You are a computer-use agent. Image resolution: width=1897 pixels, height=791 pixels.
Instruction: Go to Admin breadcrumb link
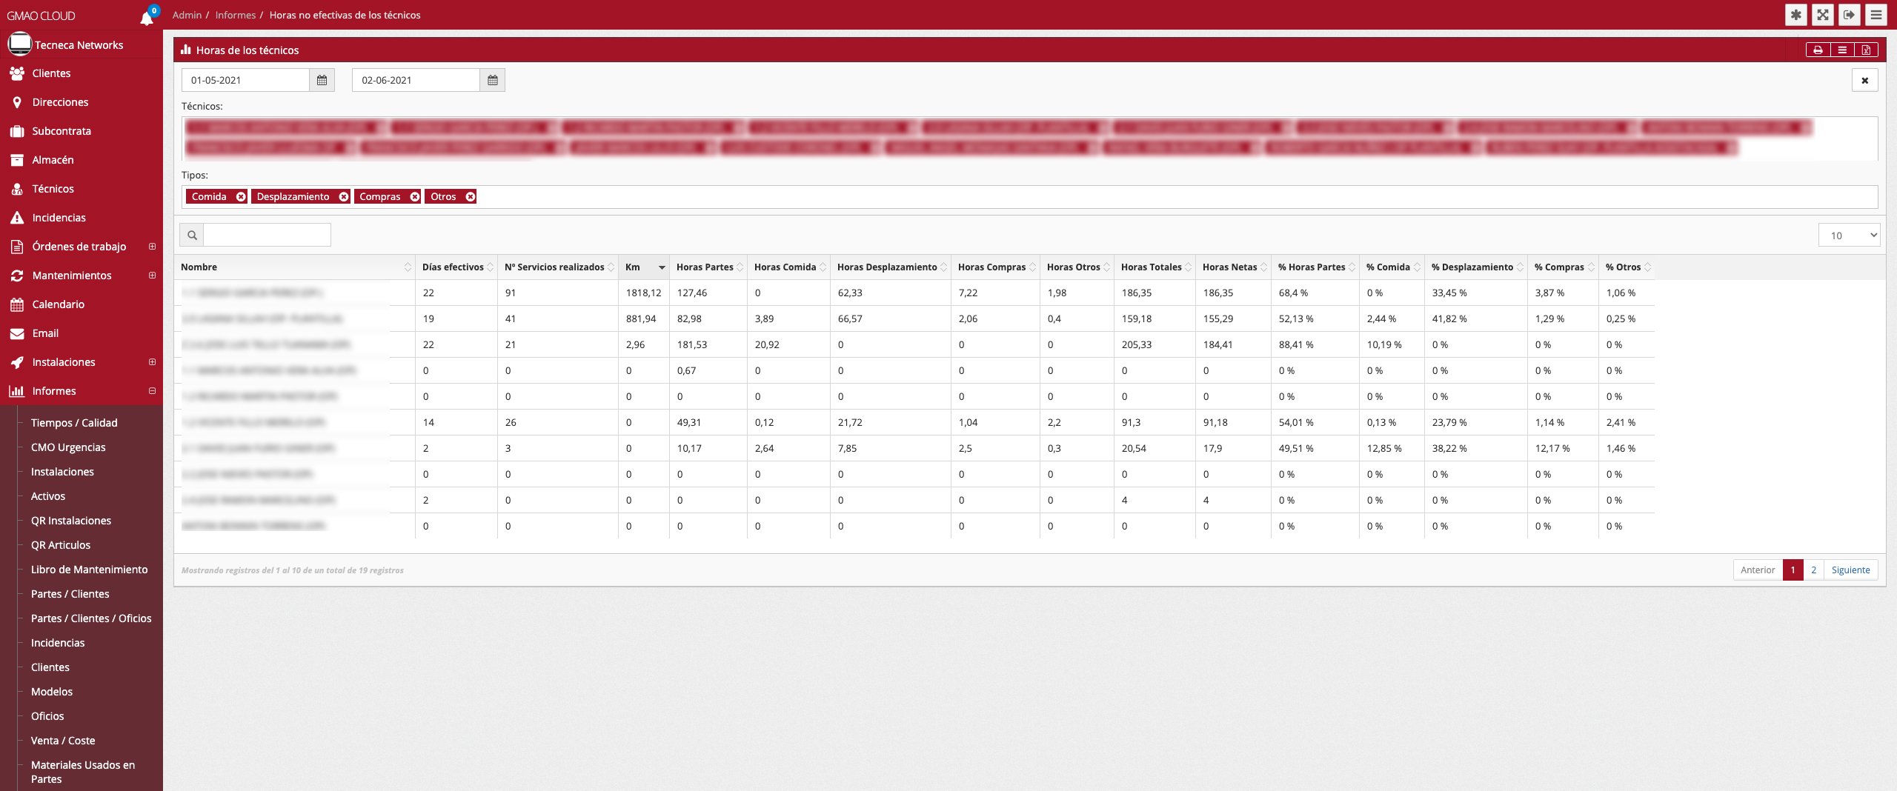point(187,15)
